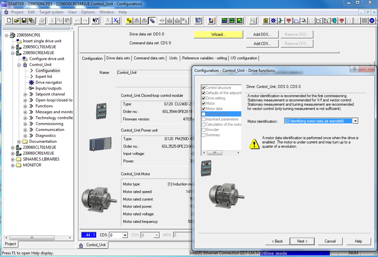Toggle the Important parameters checkbox
The height and width of the screenshot is (257, 378).
pos(204,119)
